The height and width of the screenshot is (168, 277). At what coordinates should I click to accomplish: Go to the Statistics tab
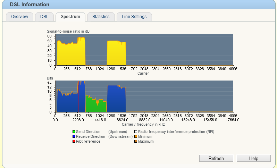(x=101, y=17)
